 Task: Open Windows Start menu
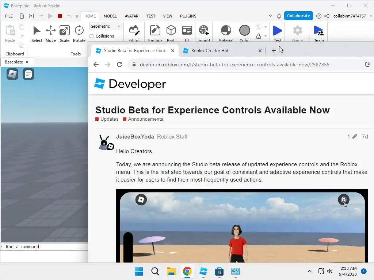click(x=139, y=271)
